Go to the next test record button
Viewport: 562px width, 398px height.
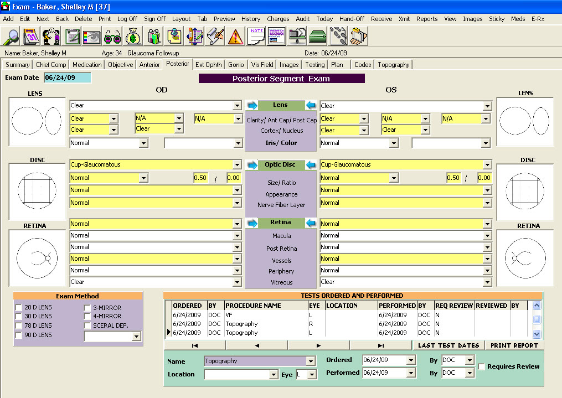tap(318, 345)
